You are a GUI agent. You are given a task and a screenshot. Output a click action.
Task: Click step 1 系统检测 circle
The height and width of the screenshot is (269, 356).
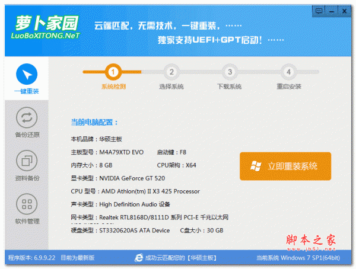pyautogui.click(x=113, y=72)
